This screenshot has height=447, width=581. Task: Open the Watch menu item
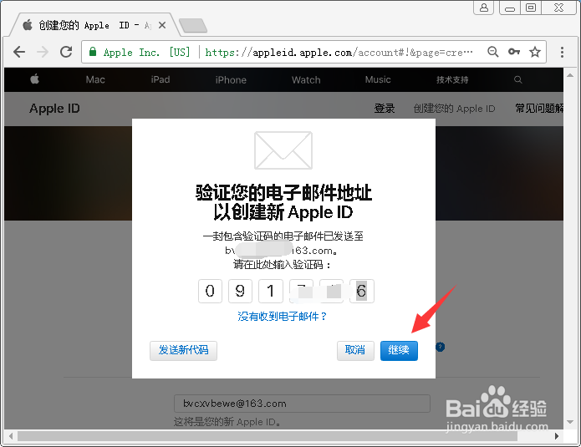(x=306, y=79)
